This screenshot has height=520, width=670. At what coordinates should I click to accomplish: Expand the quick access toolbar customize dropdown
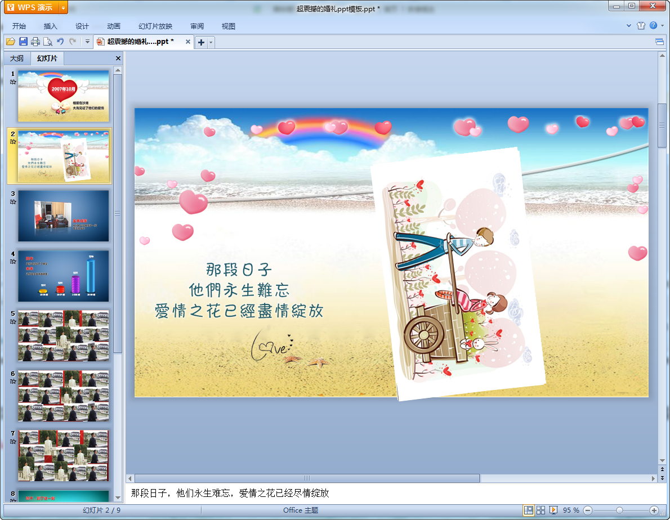pos(87,42)
